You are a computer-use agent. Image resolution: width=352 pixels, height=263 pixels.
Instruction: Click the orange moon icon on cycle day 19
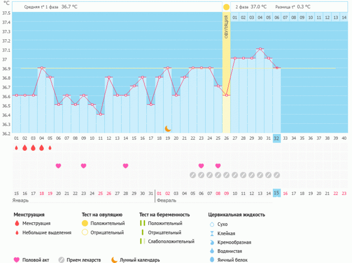pos(168,128)
